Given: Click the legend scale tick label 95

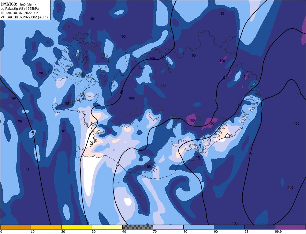Looking at the screenshot, I should (246, 232).
